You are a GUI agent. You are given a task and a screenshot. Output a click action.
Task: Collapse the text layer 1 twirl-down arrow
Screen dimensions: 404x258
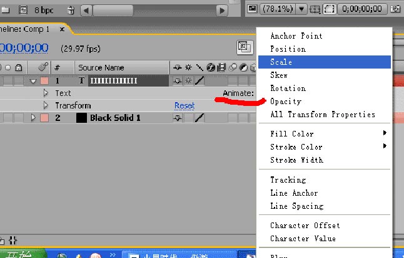[33, 81]
